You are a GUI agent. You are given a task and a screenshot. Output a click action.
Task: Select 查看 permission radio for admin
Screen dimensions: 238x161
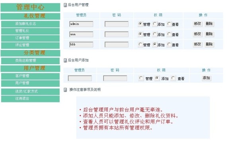pos(169,24)
